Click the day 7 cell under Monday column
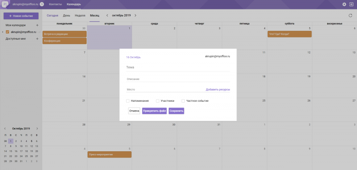 click(65, 62)
